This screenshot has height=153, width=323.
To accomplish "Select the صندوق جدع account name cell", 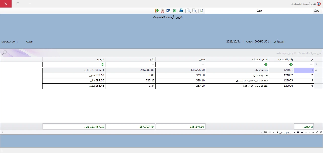I will [x=237, y=75].
